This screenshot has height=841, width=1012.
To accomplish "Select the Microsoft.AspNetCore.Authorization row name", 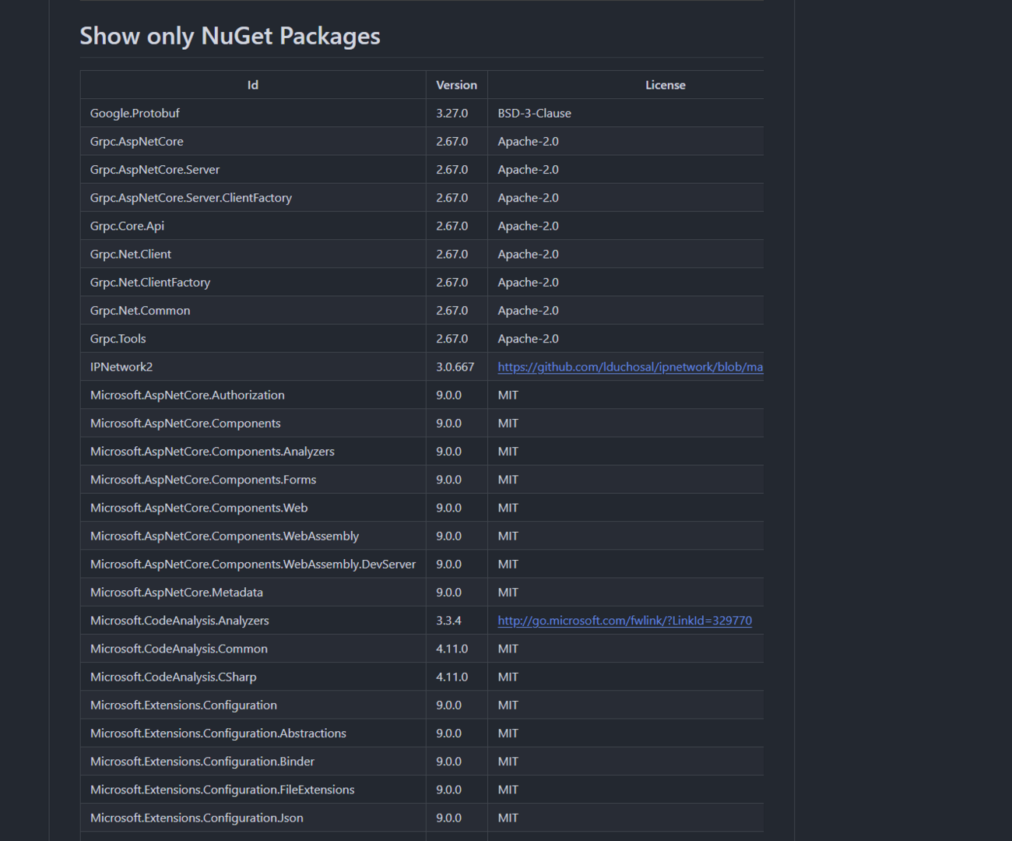I will (x=188, y=395).
